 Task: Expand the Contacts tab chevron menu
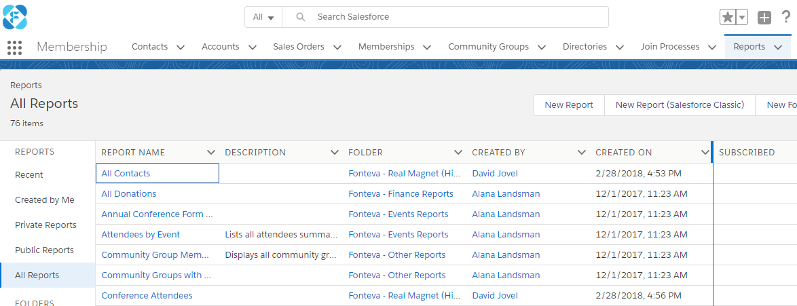181,47
